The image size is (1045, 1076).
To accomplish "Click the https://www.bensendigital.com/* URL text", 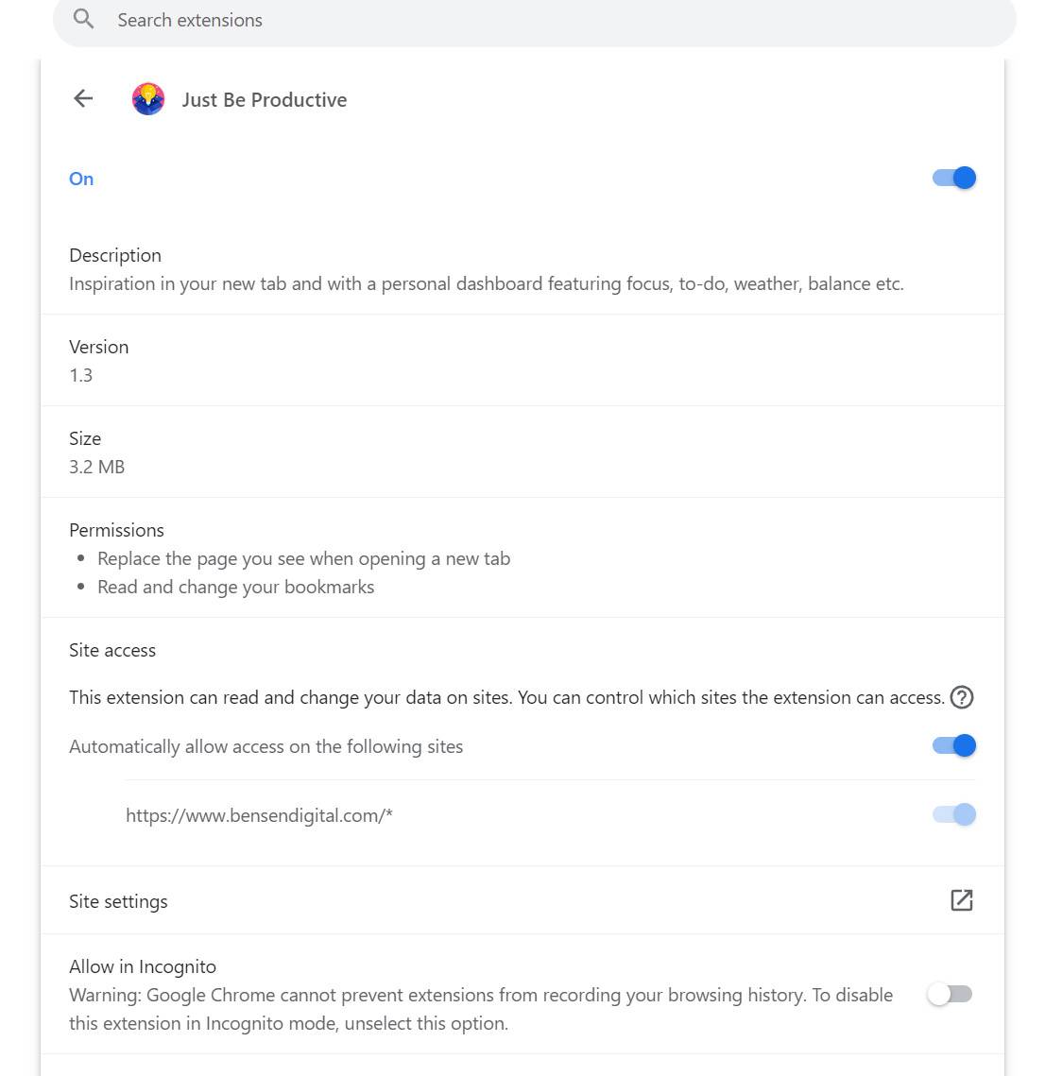I will coord(259,815).
